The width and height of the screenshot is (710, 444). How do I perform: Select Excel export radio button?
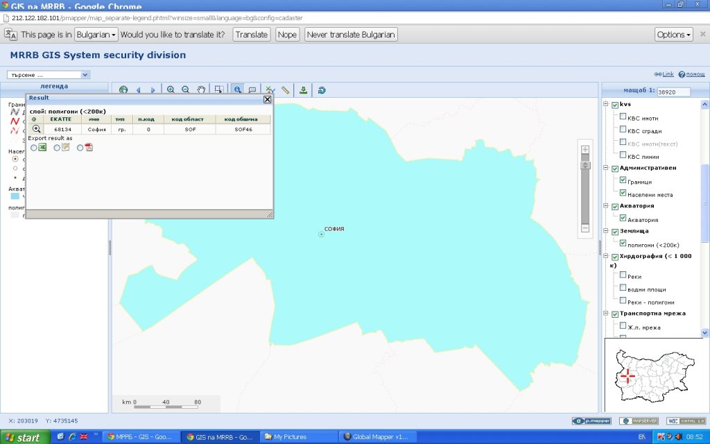[34, 147]
